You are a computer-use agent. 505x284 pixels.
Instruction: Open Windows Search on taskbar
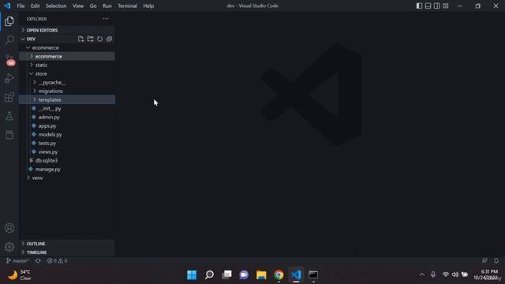click(x=209, y=275)
